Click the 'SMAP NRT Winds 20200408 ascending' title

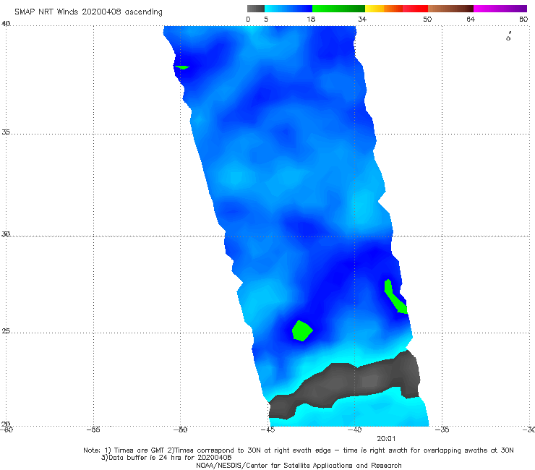click(88, 12)
